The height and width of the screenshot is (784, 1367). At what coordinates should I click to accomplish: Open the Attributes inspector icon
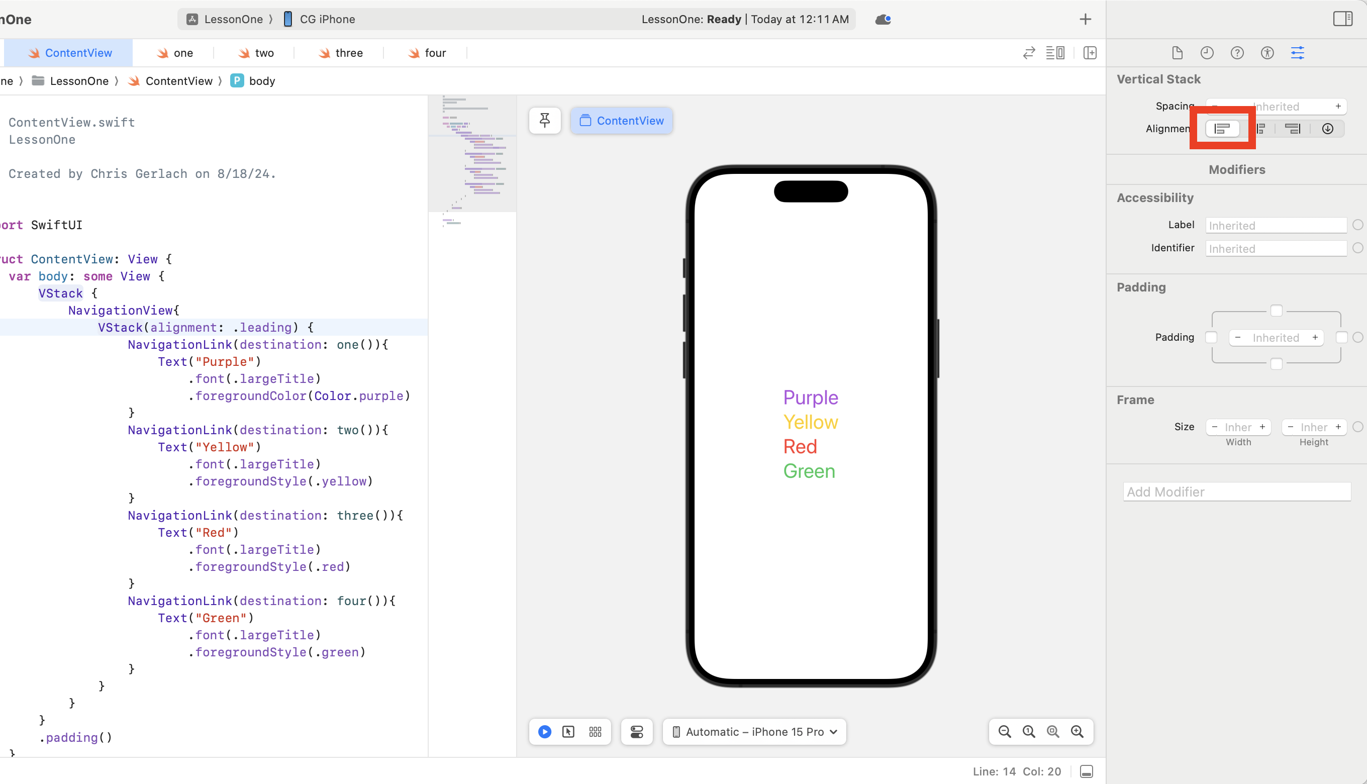(1298, 52)
